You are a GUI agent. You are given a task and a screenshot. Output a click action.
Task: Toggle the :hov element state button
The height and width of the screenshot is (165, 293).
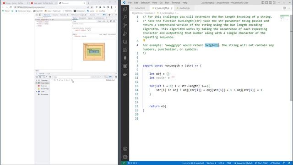[x=100, y=21]
